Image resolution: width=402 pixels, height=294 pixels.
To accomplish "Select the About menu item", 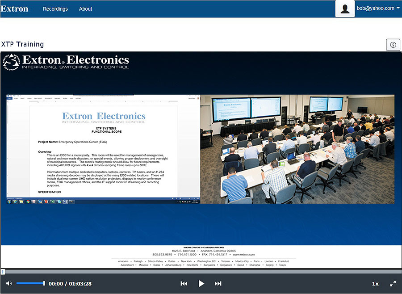I will [85, 8].
